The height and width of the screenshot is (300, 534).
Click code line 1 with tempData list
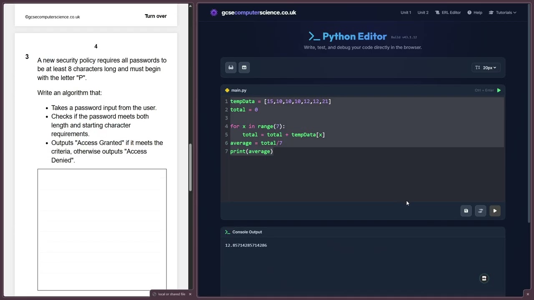tap(280, 101)
